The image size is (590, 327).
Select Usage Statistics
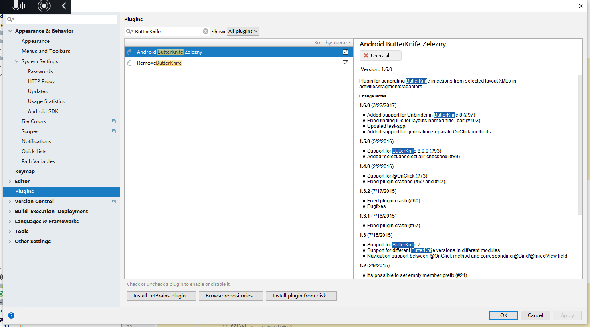coord(46,101)
